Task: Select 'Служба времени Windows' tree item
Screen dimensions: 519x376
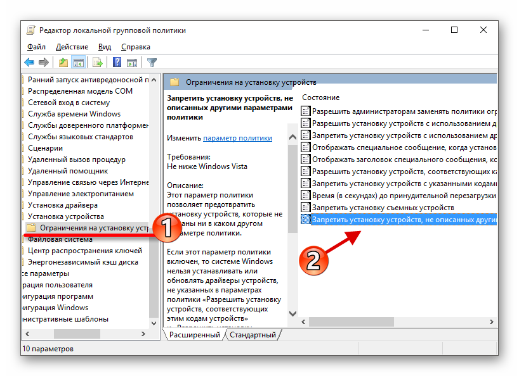Action: [74, 114]
